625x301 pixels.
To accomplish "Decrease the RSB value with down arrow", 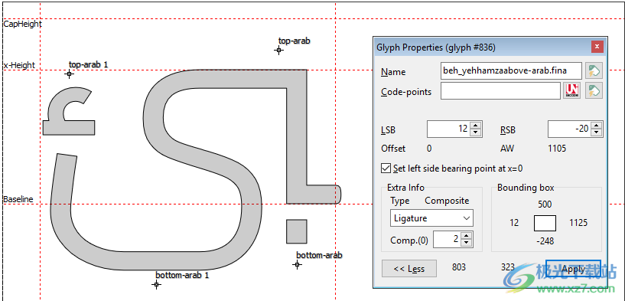I will [597, 133].
